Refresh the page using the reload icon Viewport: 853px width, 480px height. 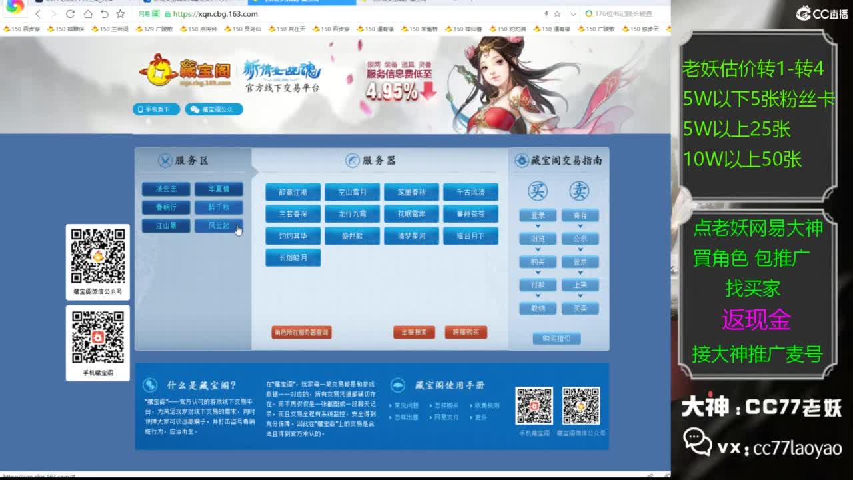70,13
